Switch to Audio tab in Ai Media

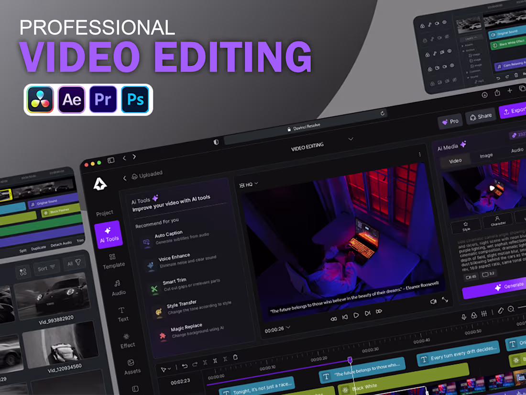(517, 150)
